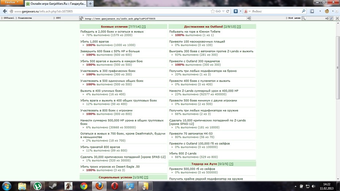Screen dimensions: 340x191
Task: Open the [?] help for Террор на Ауте
Action: pyautogui.click(x=231, y=164)
